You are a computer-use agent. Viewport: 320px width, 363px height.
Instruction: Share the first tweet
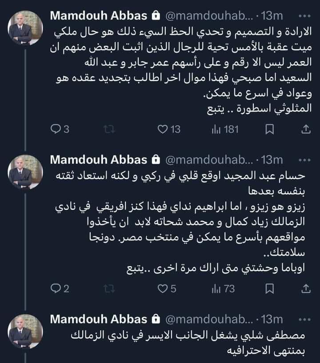(306, 129)
